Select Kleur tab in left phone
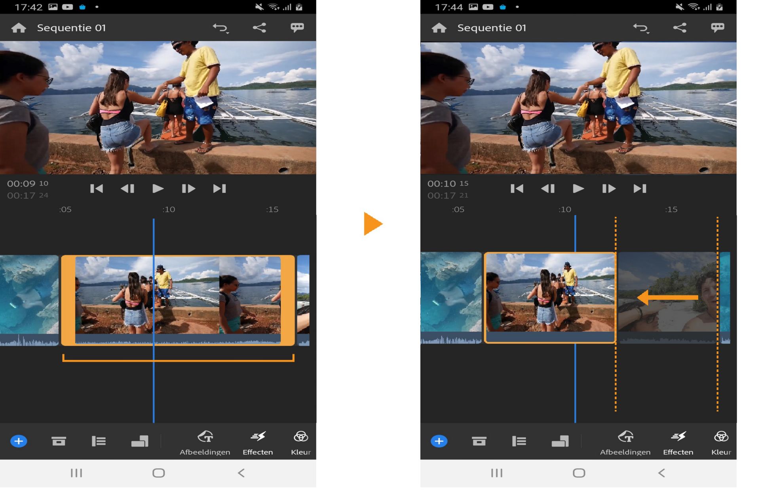The image size is (760, 490). [x=300, y=443]
